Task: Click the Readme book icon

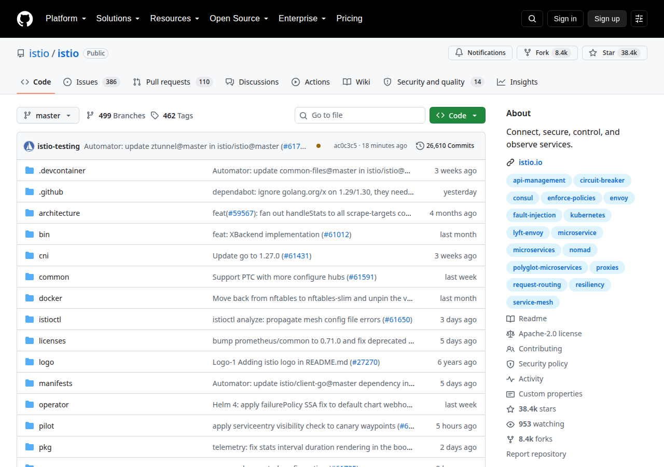Action: click(510, 319)
